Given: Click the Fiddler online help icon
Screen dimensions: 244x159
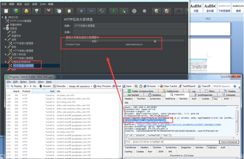Looking at the screenshot, I should click(x=235, y=86).
